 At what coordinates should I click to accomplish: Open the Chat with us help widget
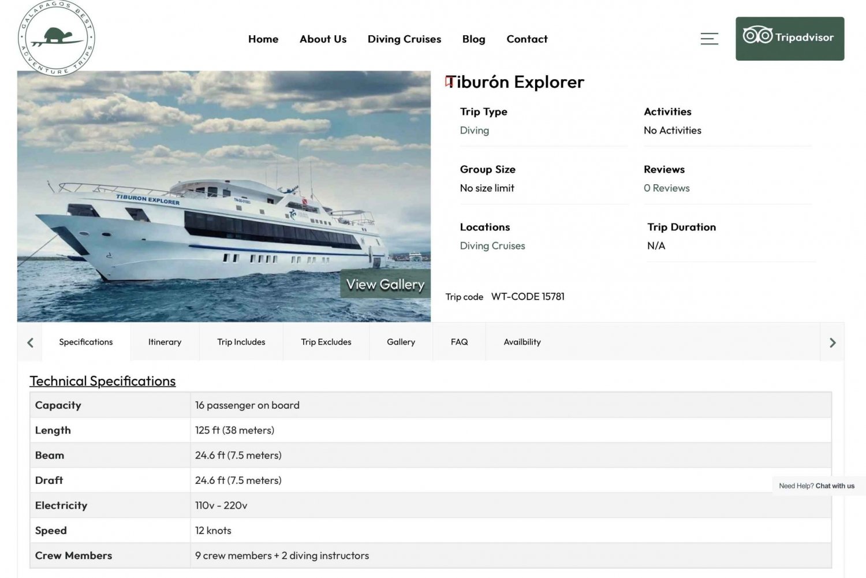pos(816,486)
